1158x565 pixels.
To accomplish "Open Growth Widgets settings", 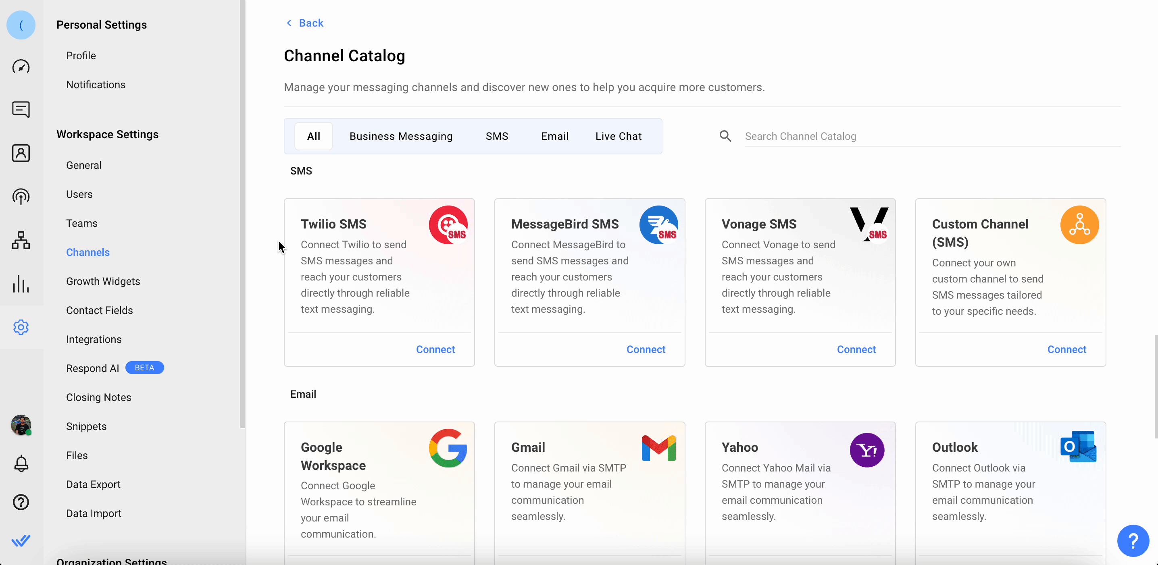I will pos(103,281).
